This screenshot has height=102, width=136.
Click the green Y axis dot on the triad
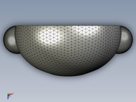(8, 94)
